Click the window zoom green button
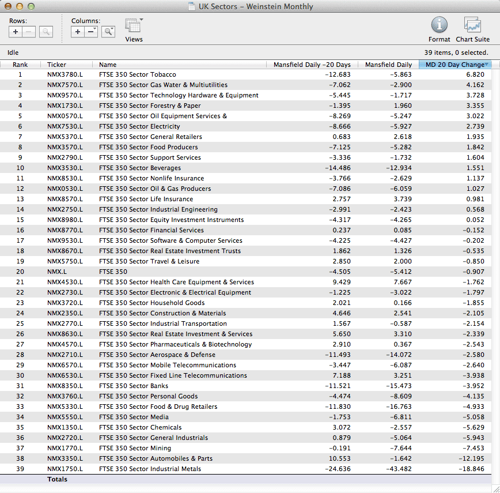 (31, 7)
